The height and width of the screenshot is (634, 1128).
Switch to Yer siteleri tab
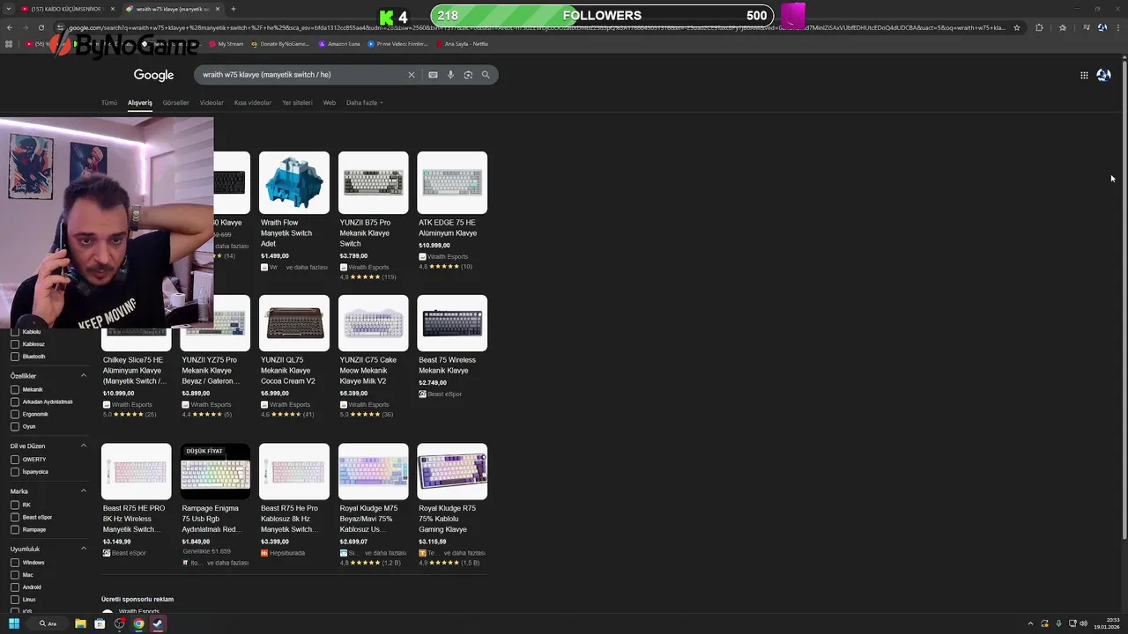[297, 103]
